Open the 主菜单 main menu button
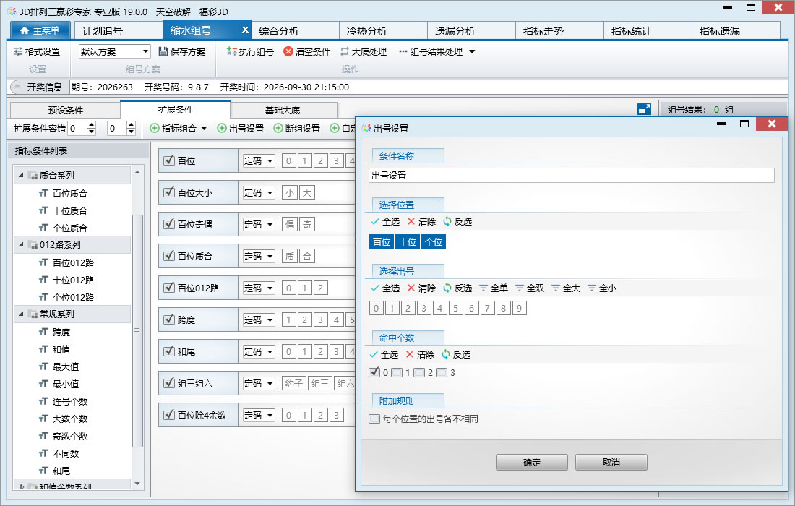 pos(39,30)
